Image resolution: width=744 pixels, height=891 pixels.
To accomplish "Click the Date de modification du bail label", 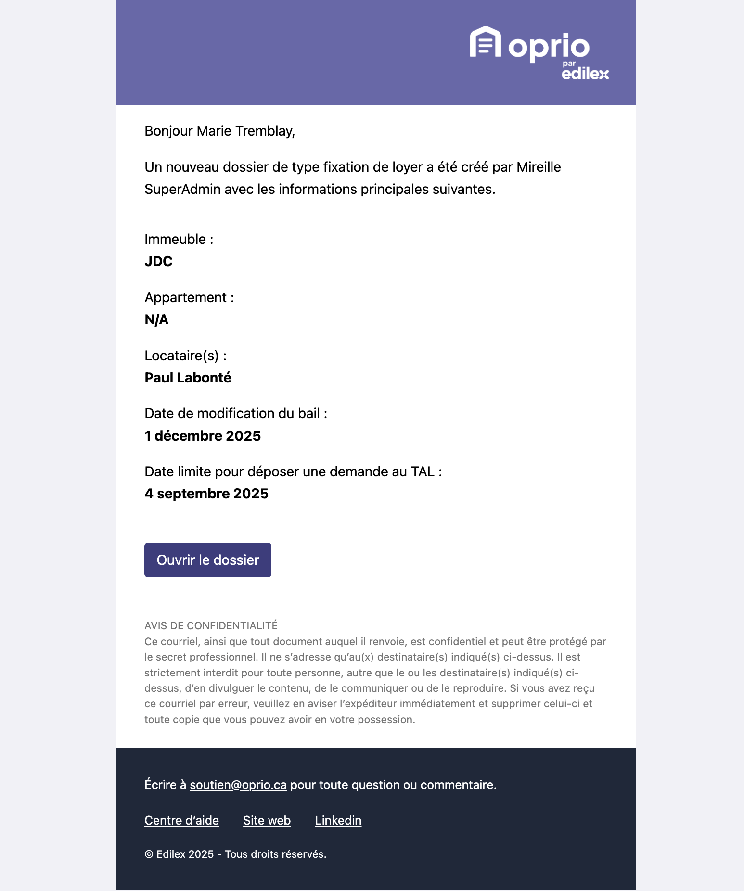I will pos(236,413).
